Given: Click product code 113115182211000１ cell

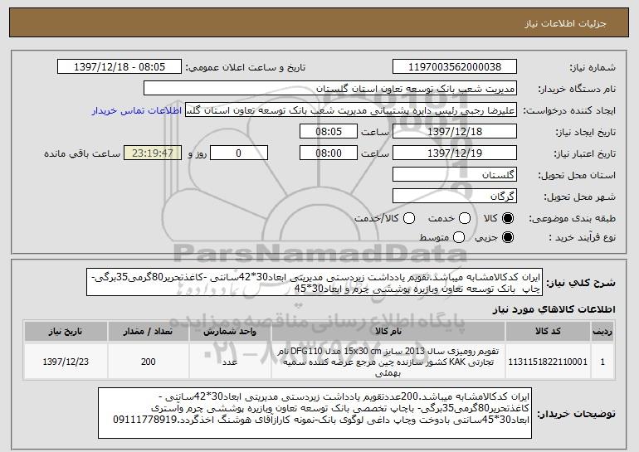Looking at the screenshot, I should click(548, 362).
